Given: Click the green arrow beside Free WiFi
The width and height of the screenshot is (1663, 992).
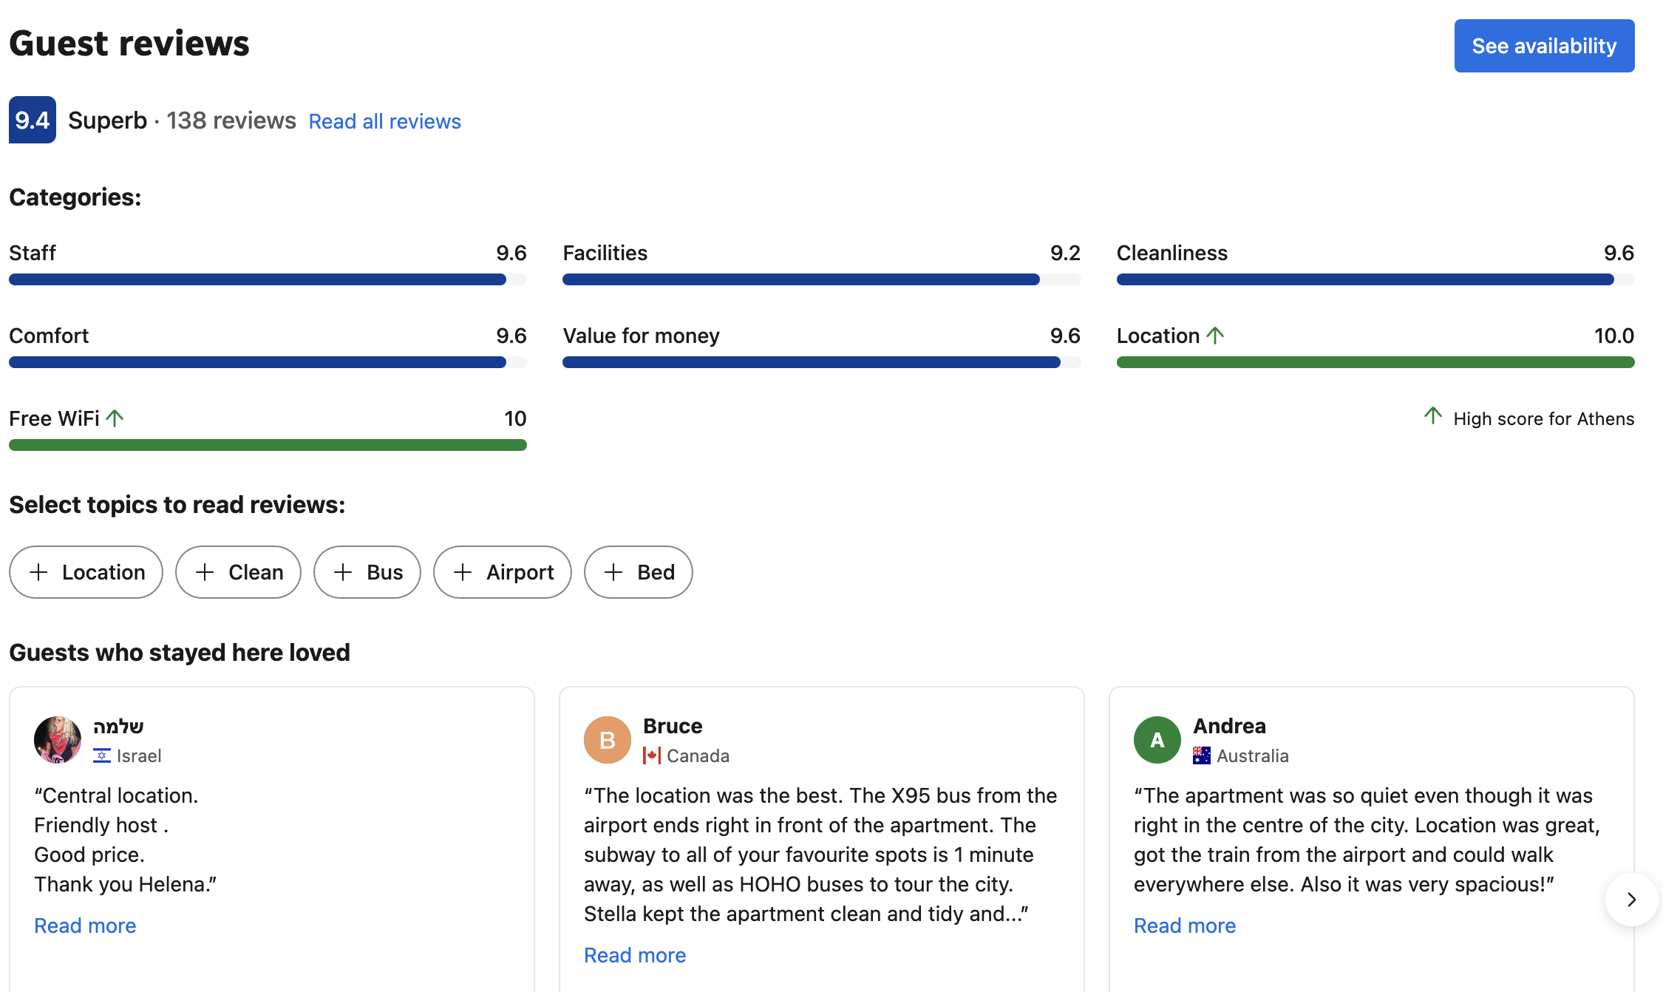Looking at the screenshot, I should [115, 418].
